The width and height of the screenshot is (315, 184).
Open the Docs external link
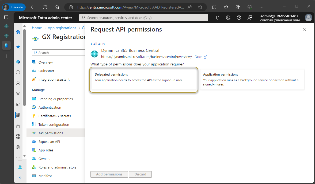click(x=201, y=57)
